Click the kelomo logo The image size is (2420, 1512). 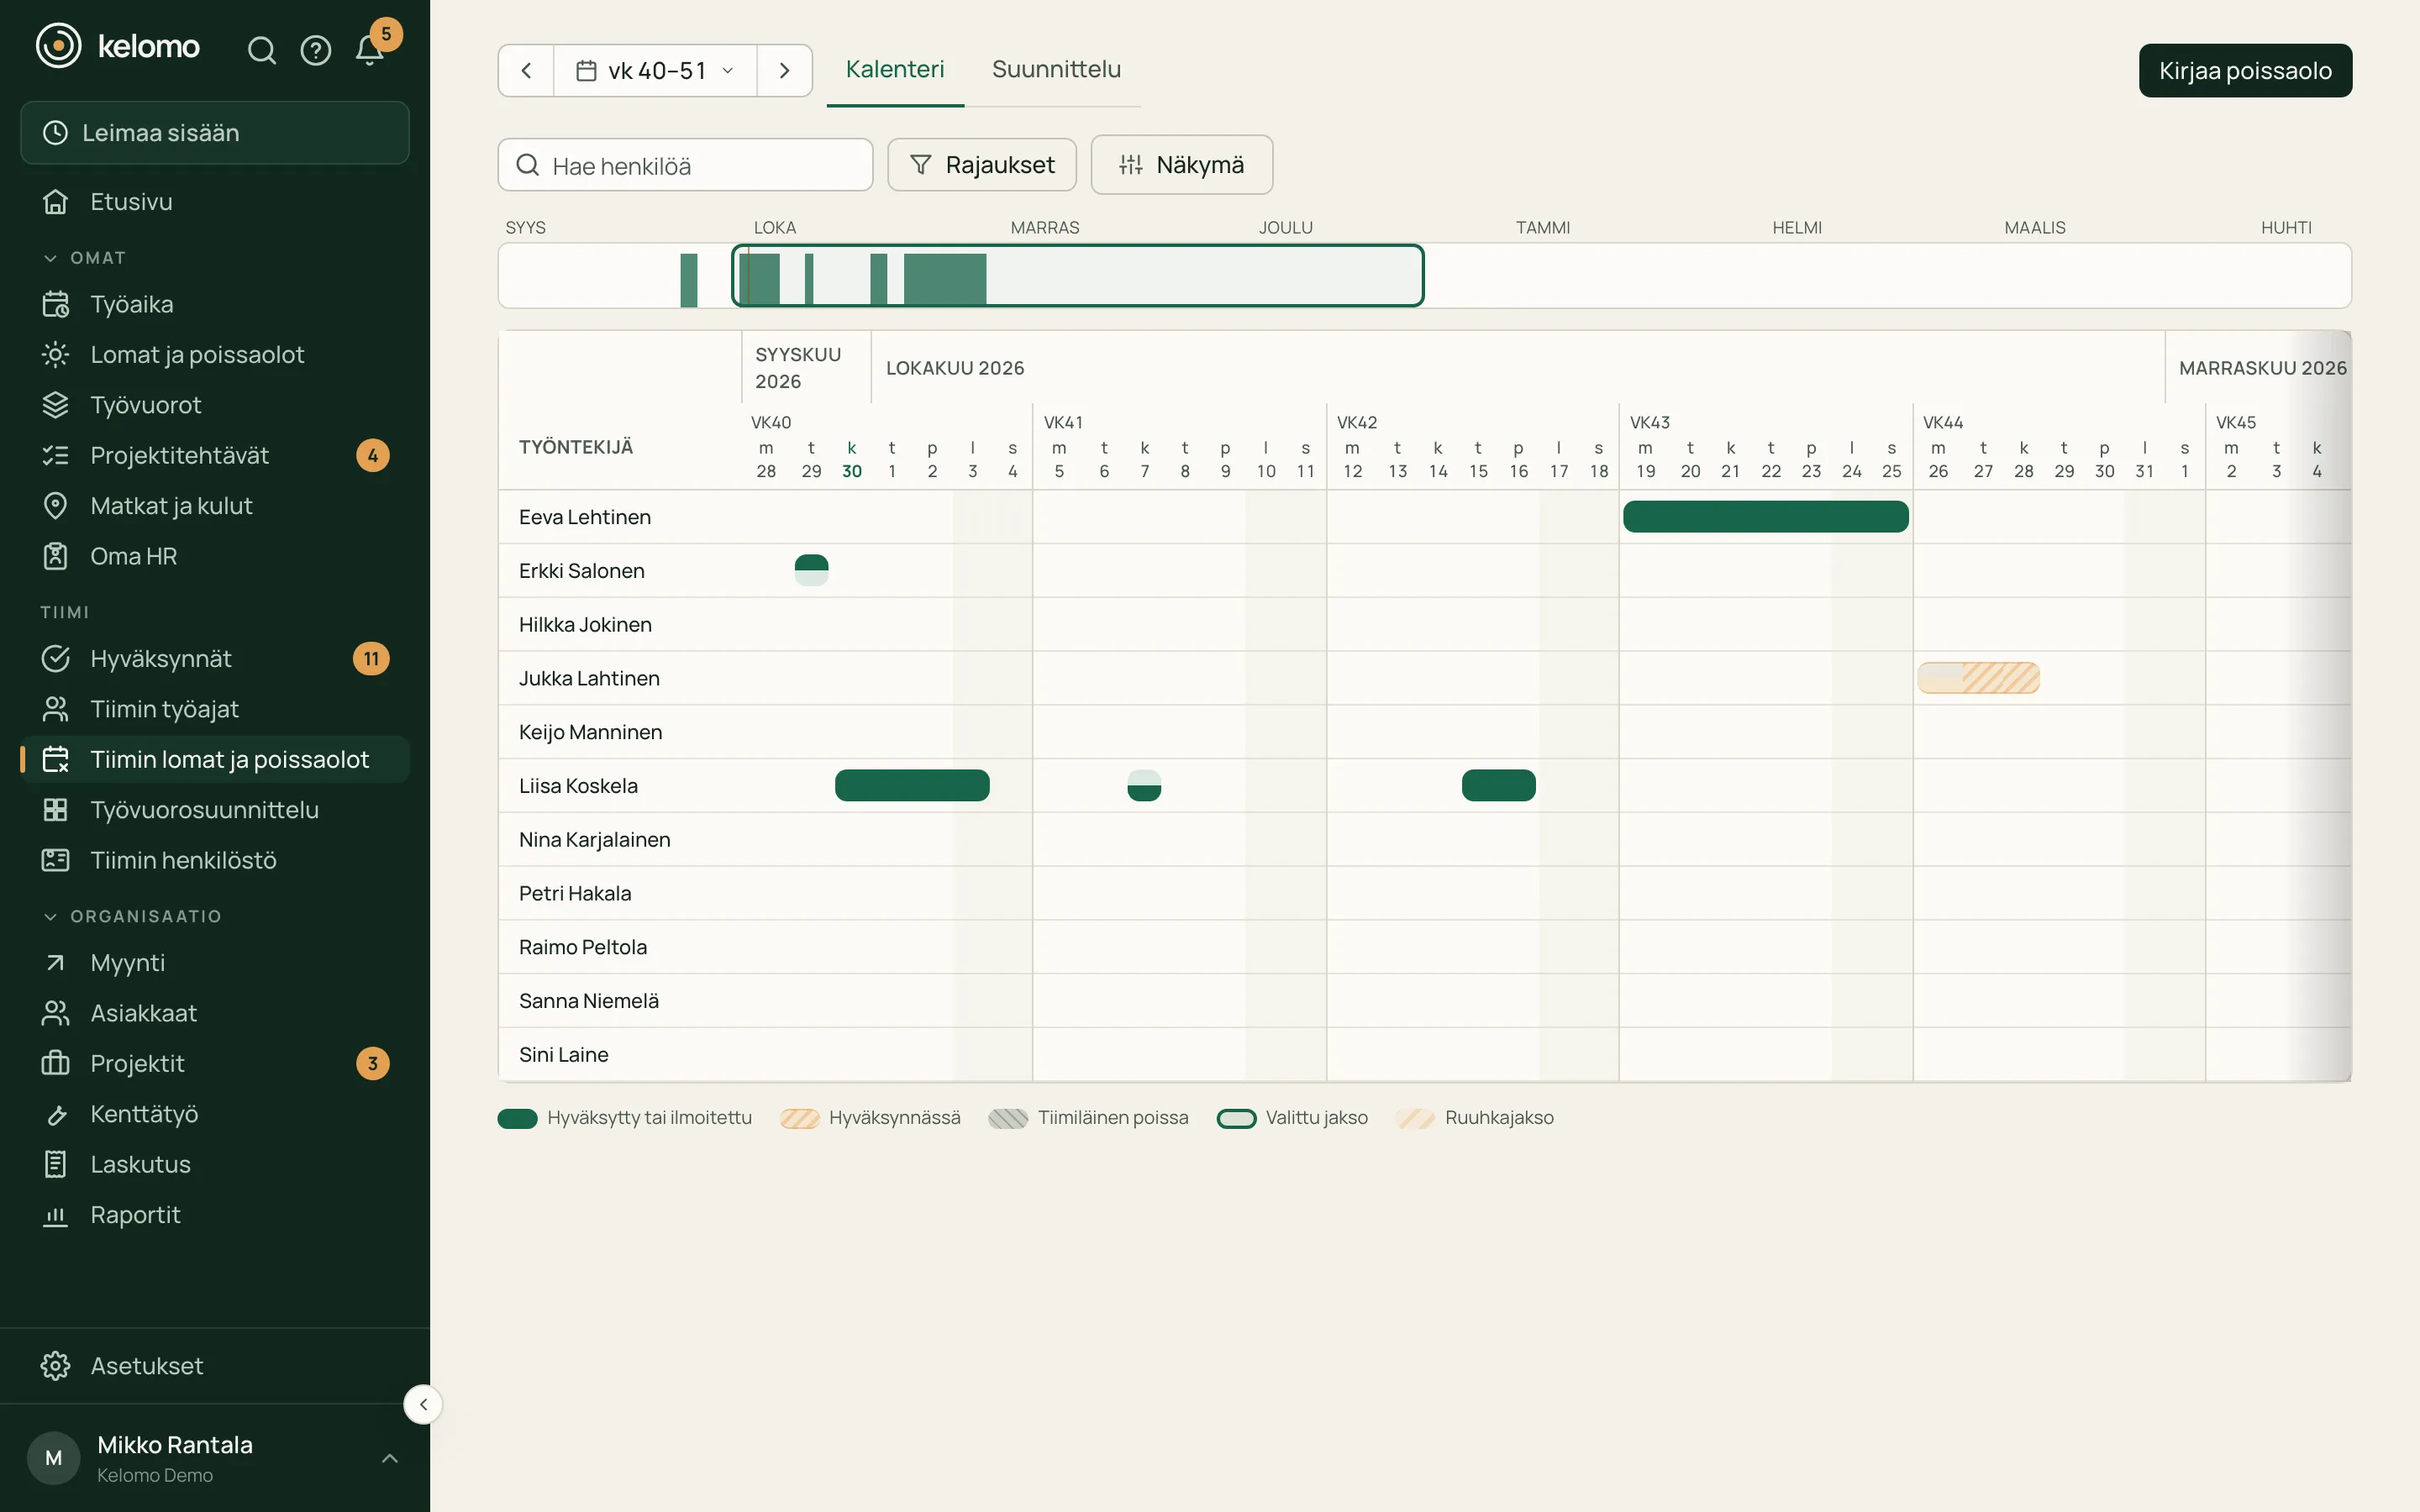pos(118,46)
